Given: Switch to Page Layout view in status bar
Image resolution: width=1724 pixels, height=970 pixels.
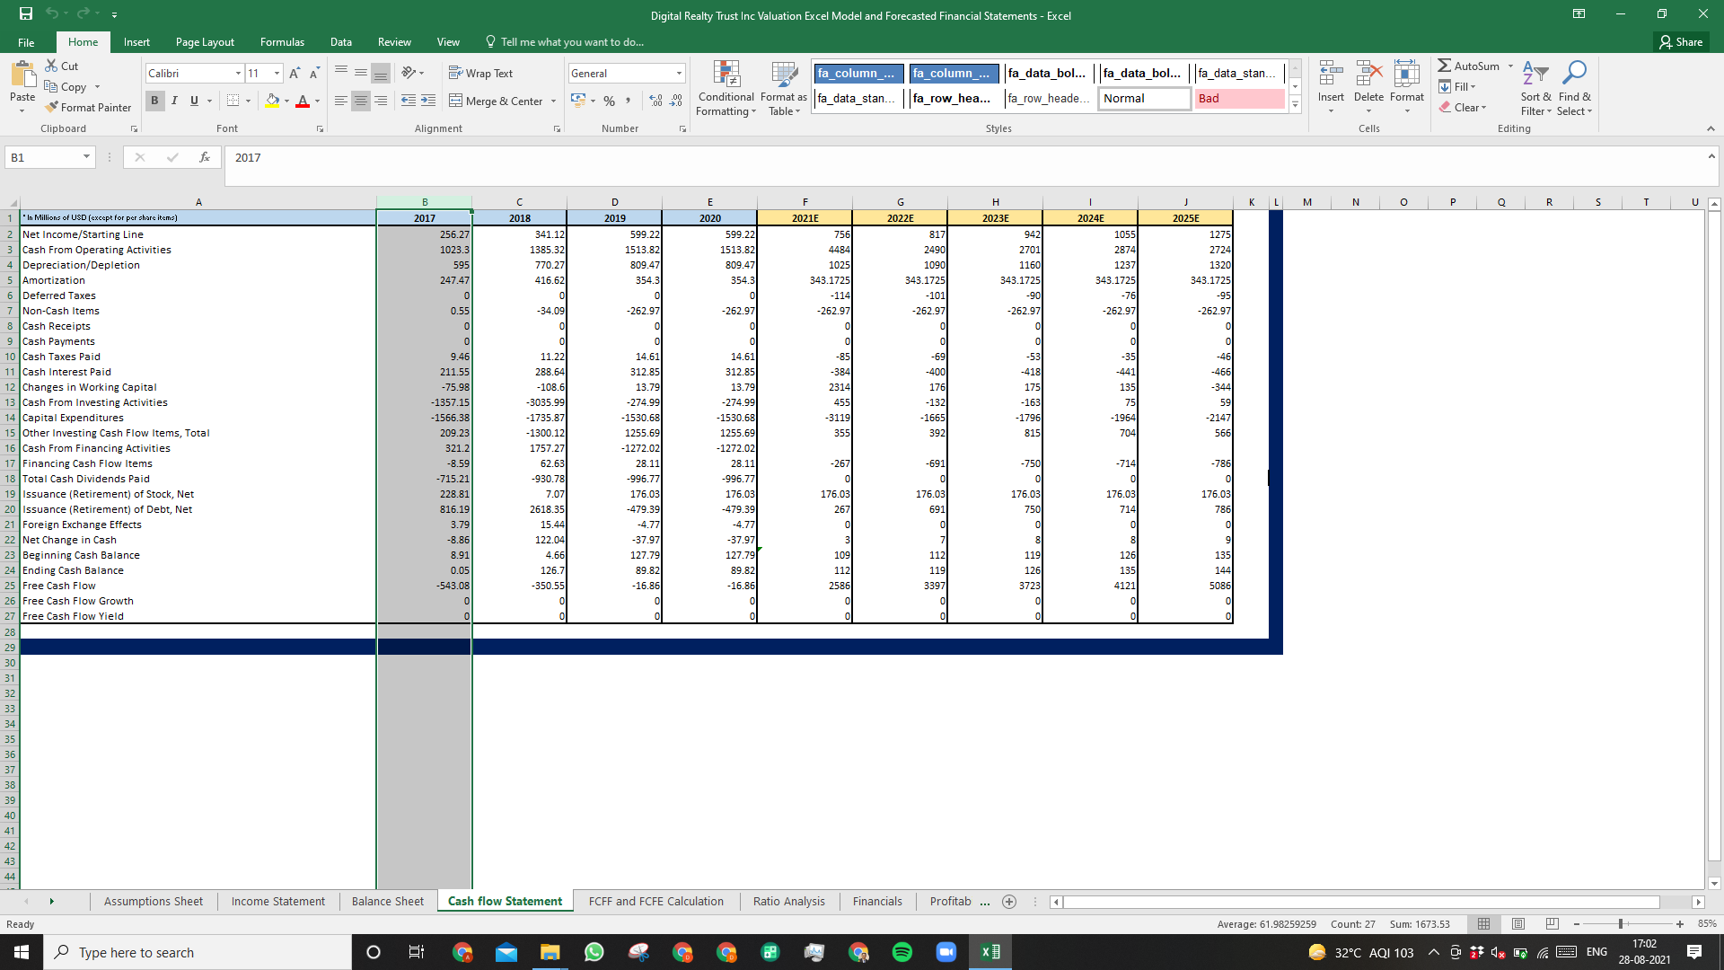Looking at the screenshot, I should coord(1518,924).
